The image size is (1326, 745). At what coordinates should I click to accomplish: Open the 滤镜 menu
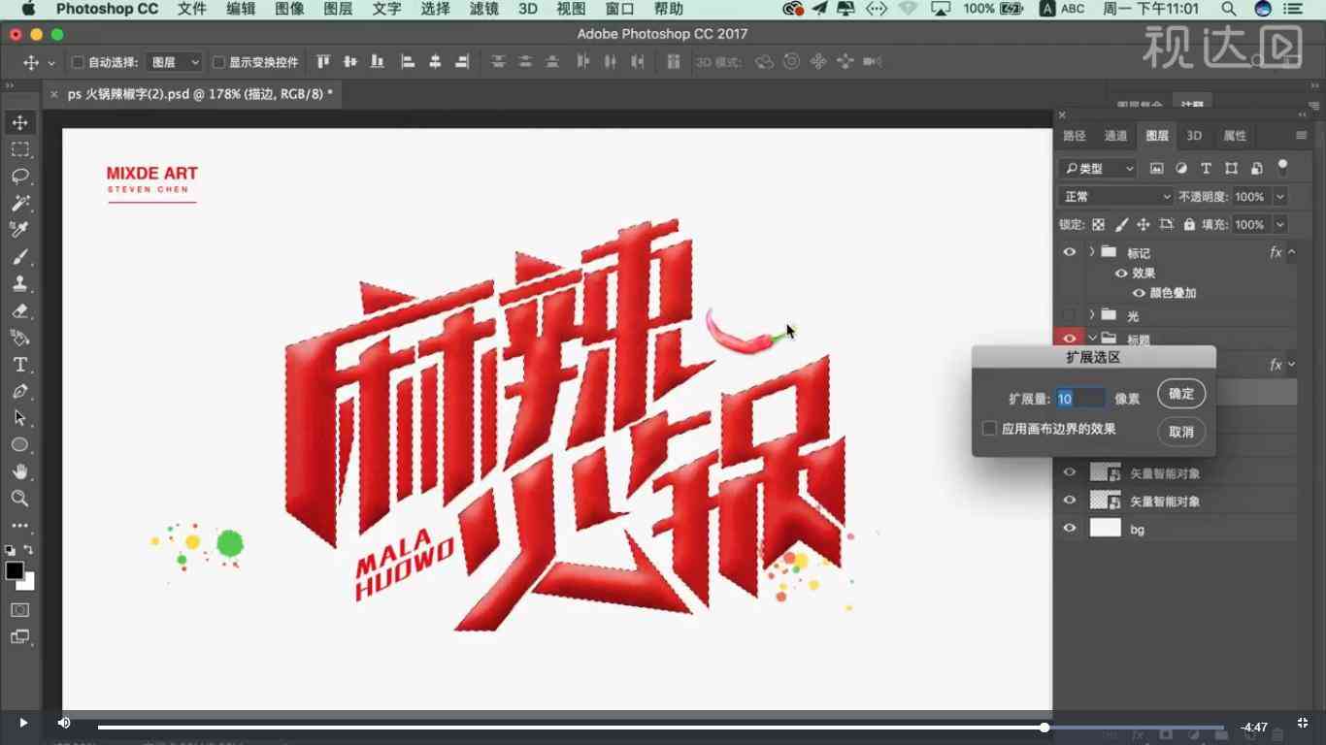[484, 9]
